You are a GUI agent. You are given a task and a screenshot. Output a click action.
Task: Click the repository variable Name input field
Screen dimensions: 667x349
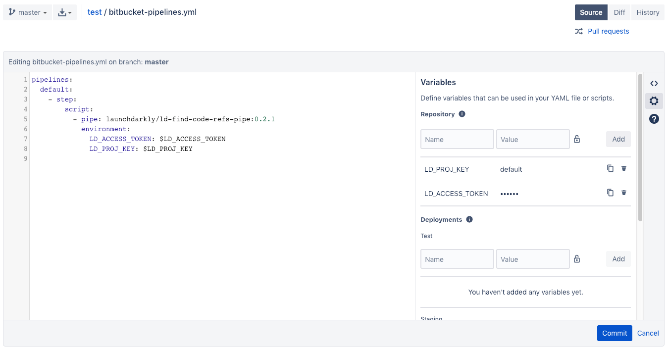click(x=457, y=139)
